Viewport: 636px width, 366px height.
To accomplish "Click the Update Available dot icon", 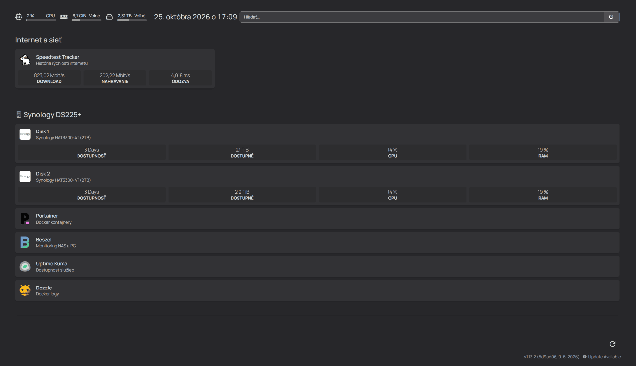I will pyautogui.click(x=585, y=357).
